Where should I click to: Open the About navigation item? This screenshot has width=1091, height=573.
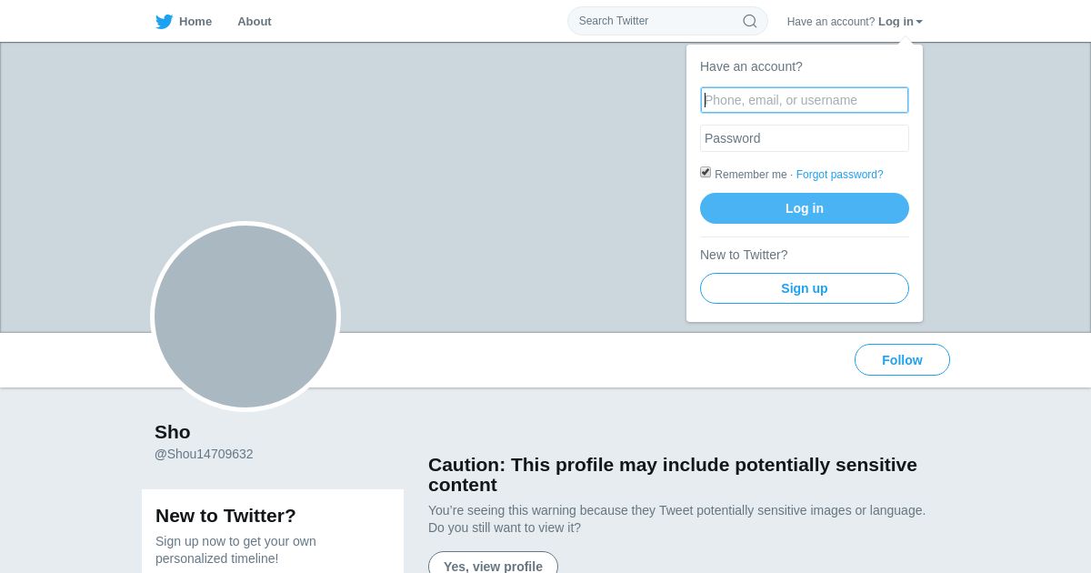[255, 22]
